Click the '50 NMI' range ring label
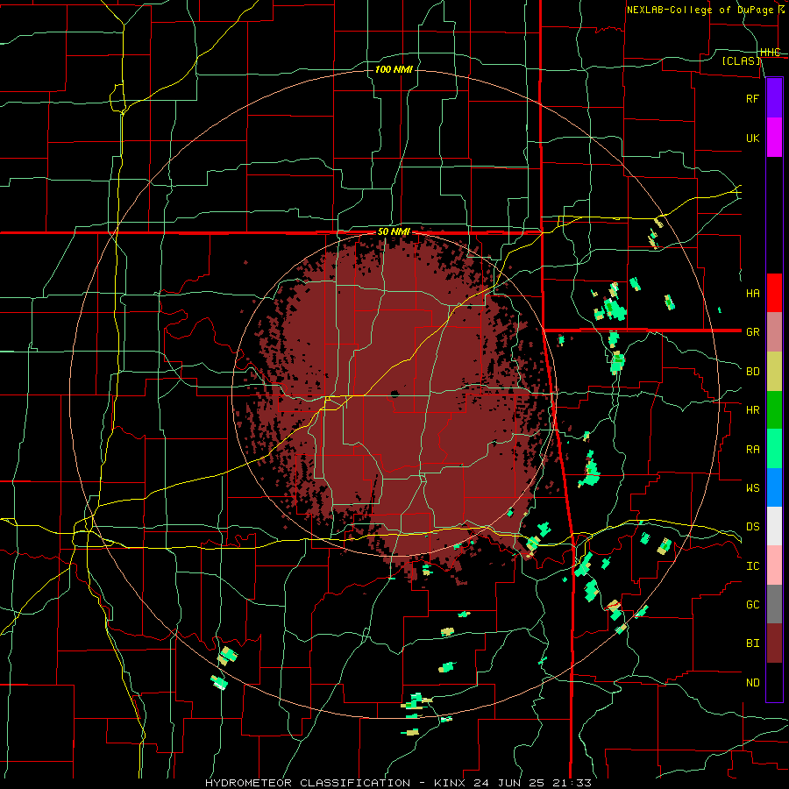 point(394,232)
